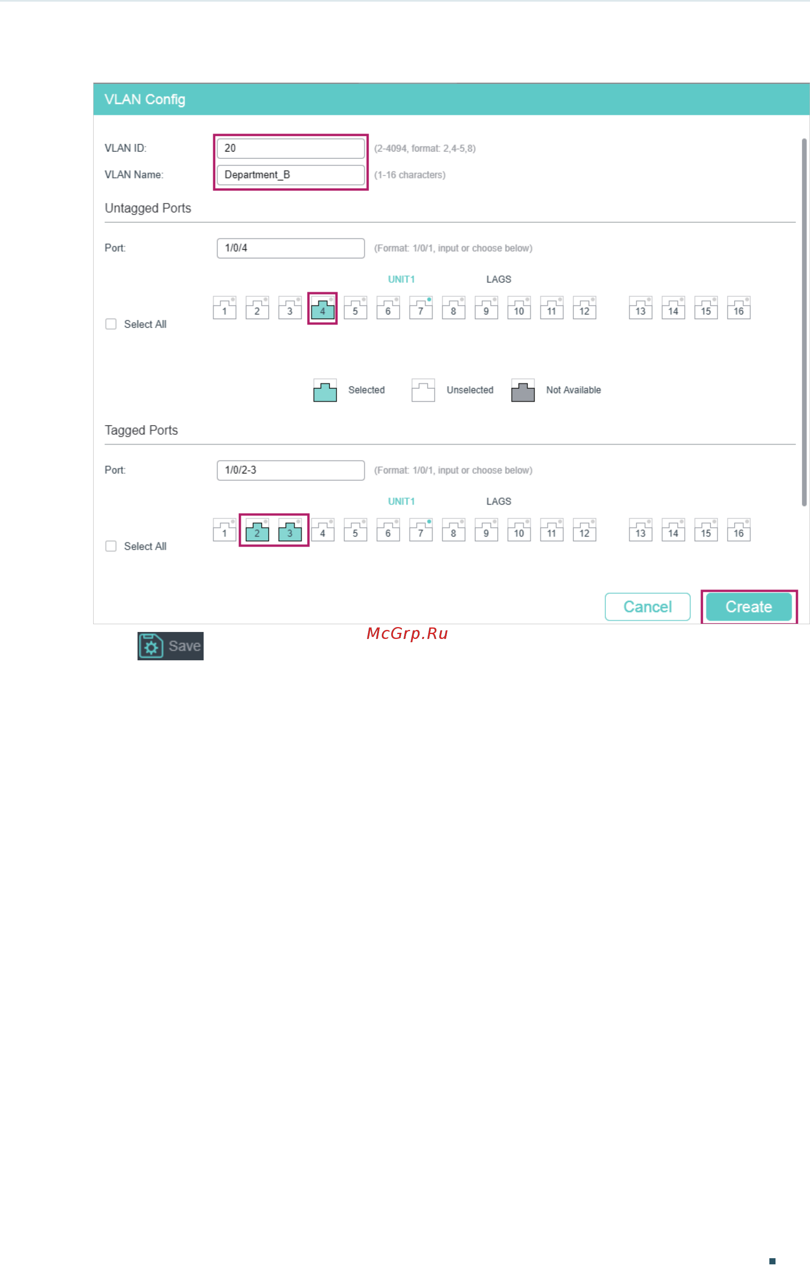The width and height of the screenshot is (810, 1266).
Task: Select port 10 under Tagged Ports
Action: pyautogui.click(x=519, y=530)
